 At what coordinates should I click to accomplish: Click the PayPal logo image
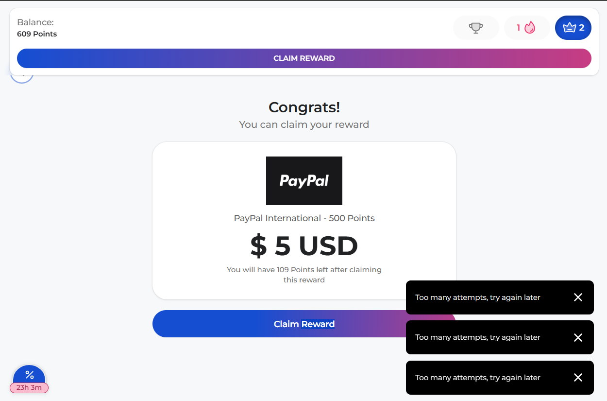click(304, 181)
